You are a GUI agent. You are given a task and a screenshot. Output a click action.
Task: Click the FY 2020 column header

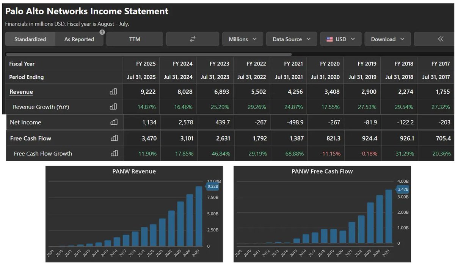pos(330,64)
